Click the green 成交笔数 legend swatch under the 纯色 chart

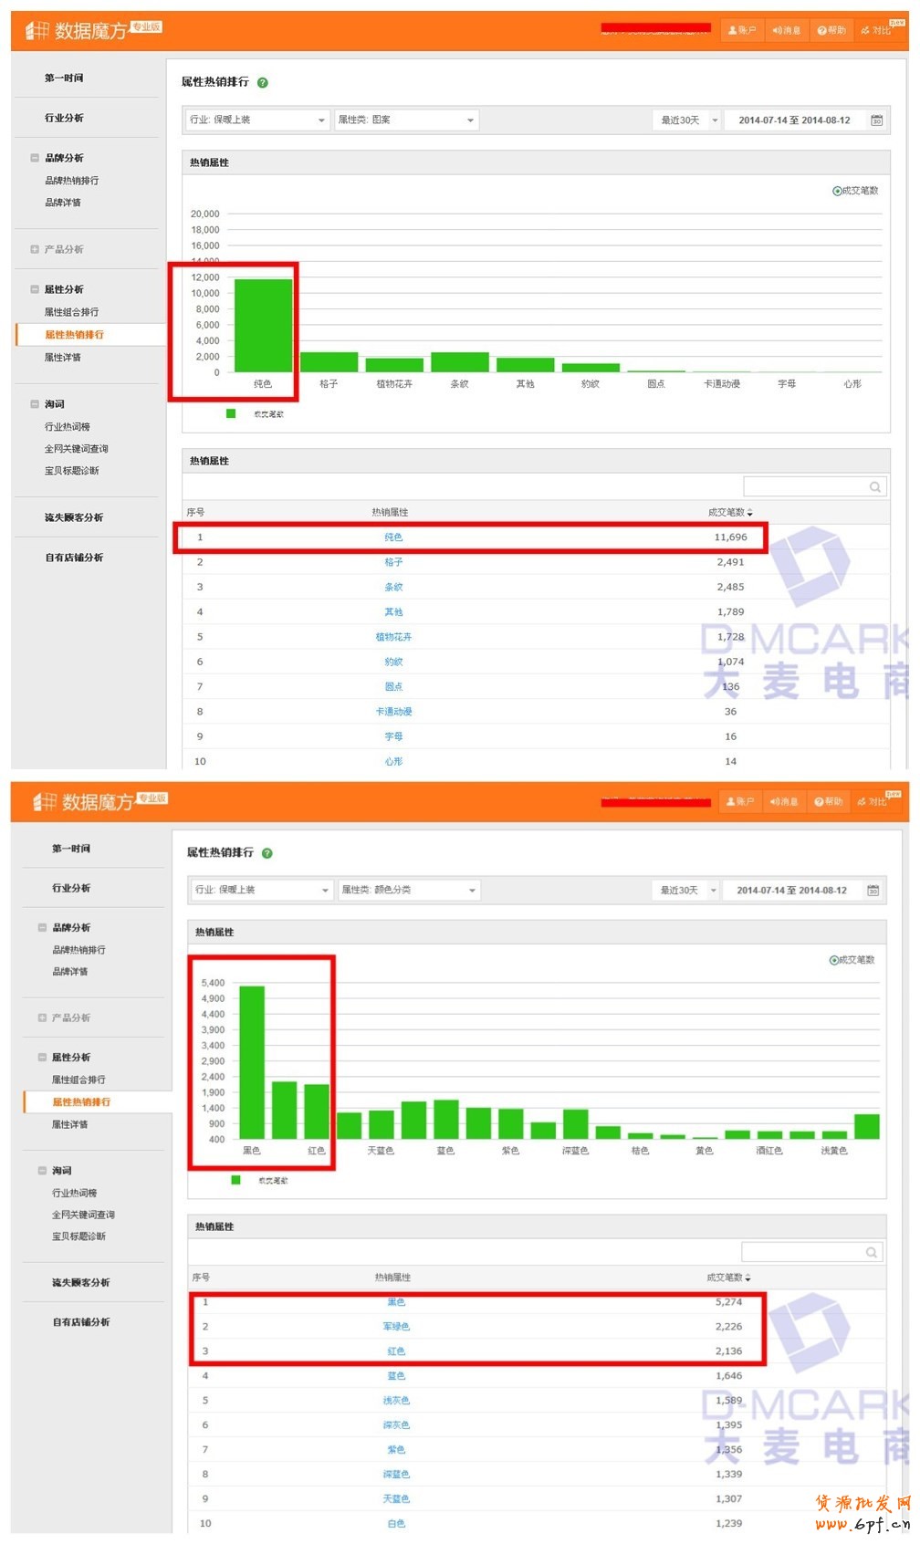tap(231, 413)
